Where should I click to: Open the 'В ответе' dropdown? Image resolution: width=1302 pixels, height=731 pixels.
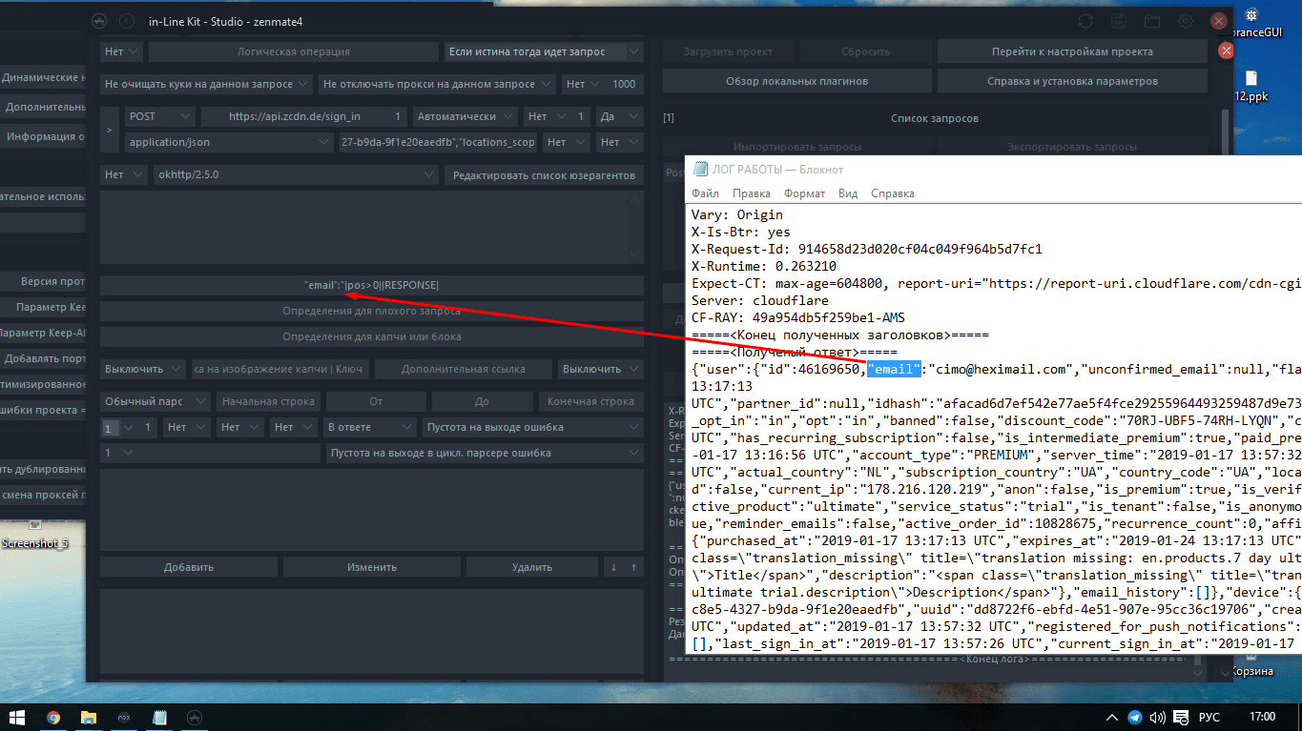[369, 427]
